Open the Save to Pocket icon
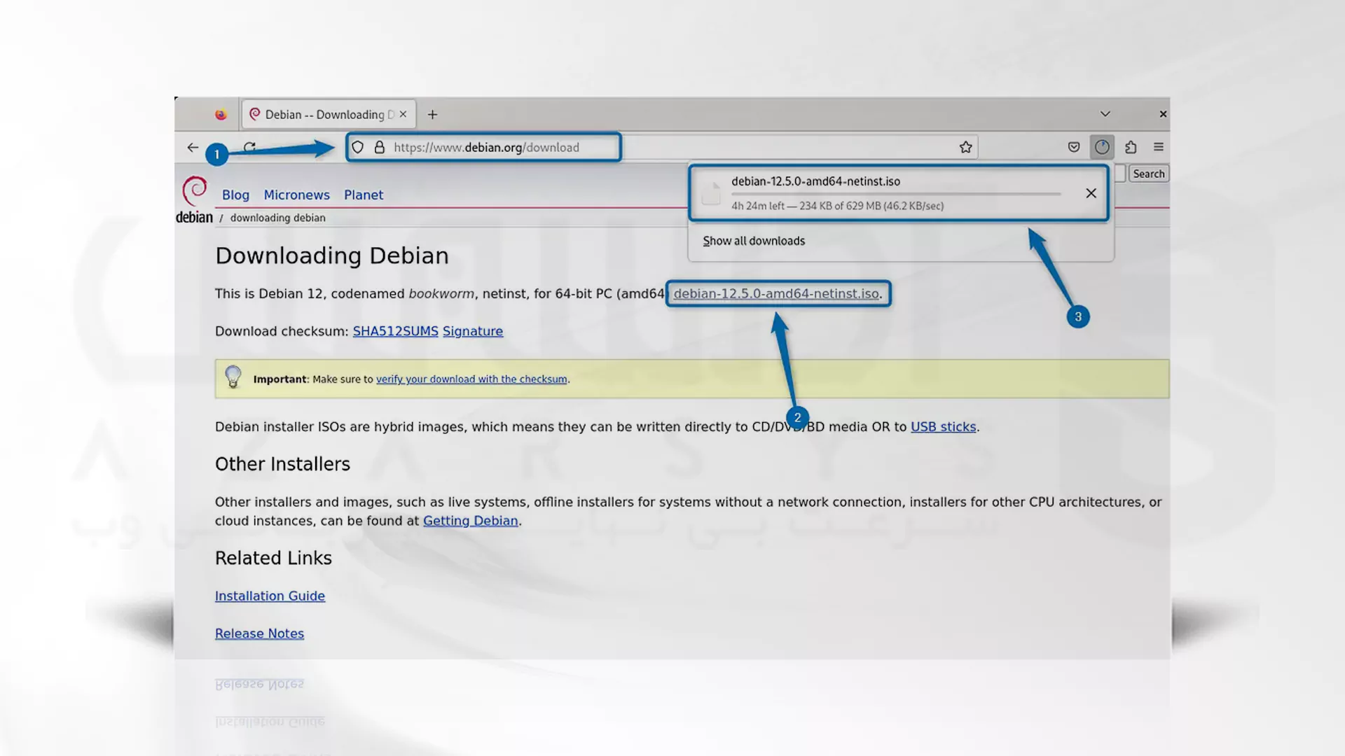Image resolution: width=1345 pixels, height=756 pixels. (1073, 147)
